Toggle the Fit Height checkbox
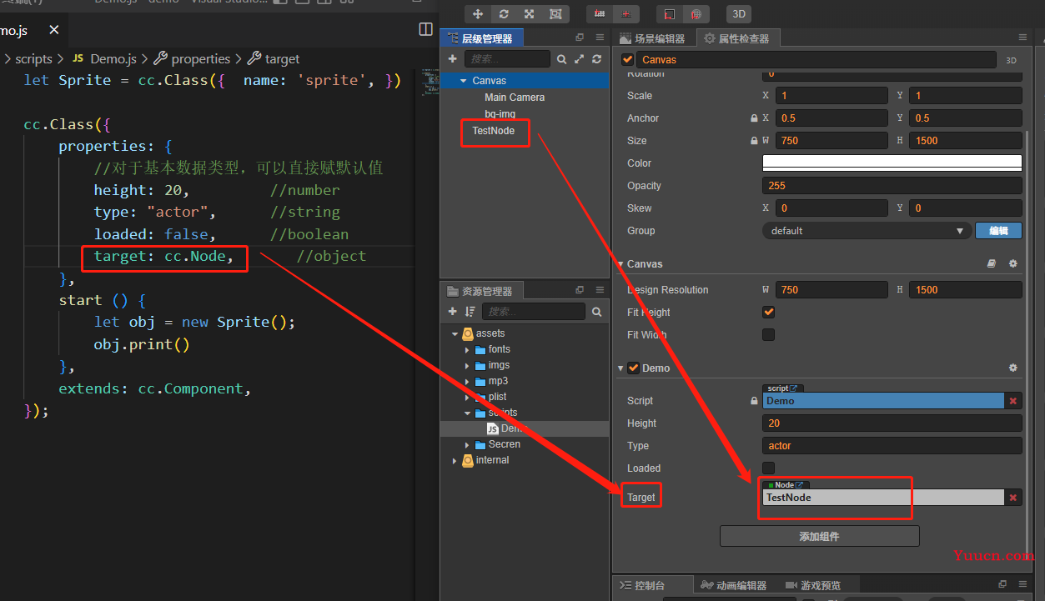This screenshot has height=601, width=1045. [769, 313]
